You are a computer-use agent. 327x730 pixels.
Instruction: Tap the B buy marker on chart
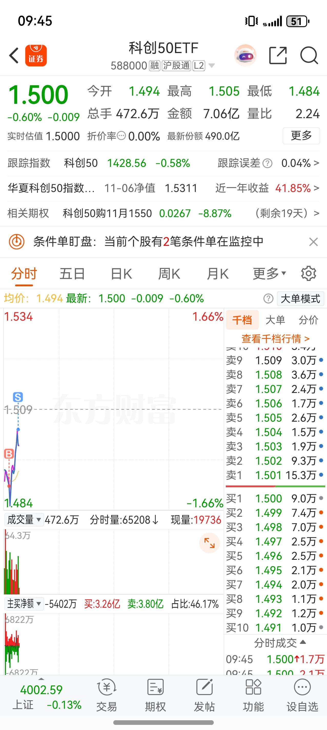pos(9,454)
